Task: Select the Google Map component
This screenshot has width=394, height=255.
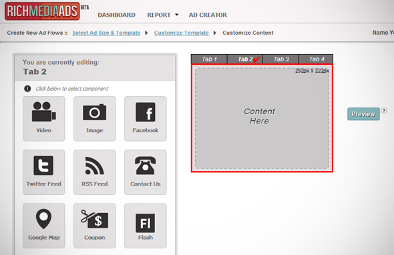Action: (x=43, y=226)
